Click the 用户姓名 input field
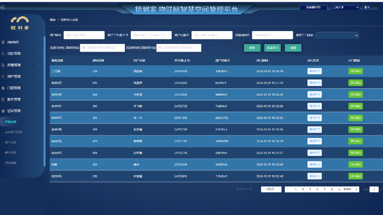383x215 pixels. click(84, 35)
